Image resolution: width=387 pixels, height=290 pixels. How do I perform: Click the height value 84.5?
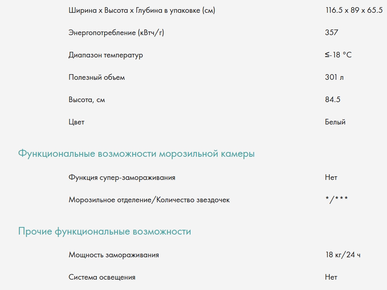pyautogui.click(x=333, y=100)
